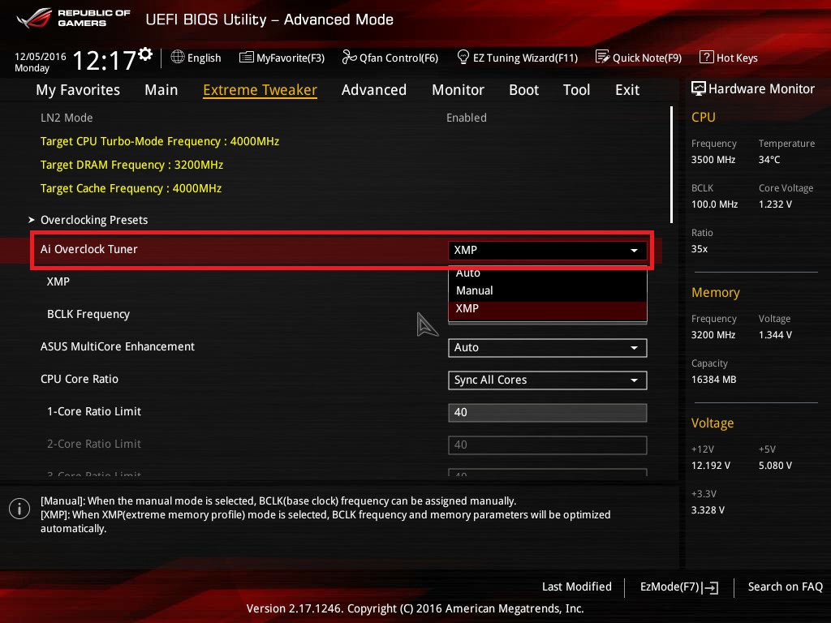Click the settings gear beside the clock
This screenshot has height=623, width=831.
tap(145, 54)
